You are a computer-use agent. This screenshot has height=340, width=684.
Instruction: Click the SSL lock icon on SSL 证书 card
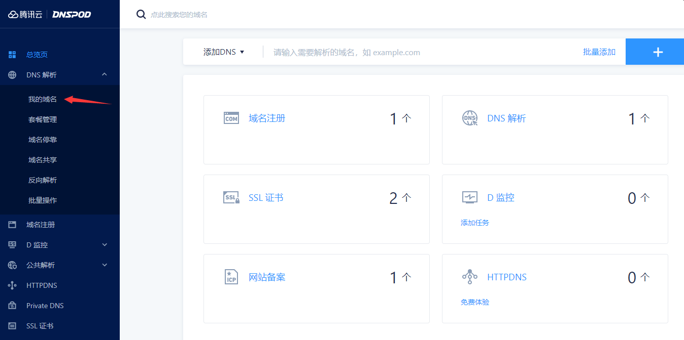coord(231,197)
